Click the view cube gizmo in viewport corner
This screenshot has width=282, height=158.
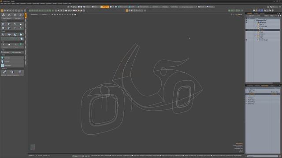pos(33,147)
